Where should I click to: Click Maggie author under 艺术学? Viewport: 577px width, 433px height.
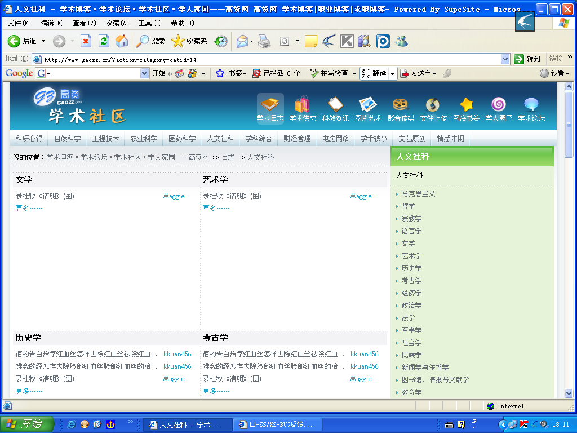[361, 196]
